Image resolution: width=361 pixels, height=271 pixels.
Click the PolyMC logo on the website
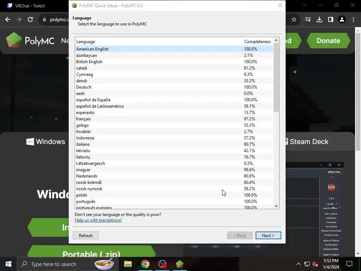[x=30, y=41]
